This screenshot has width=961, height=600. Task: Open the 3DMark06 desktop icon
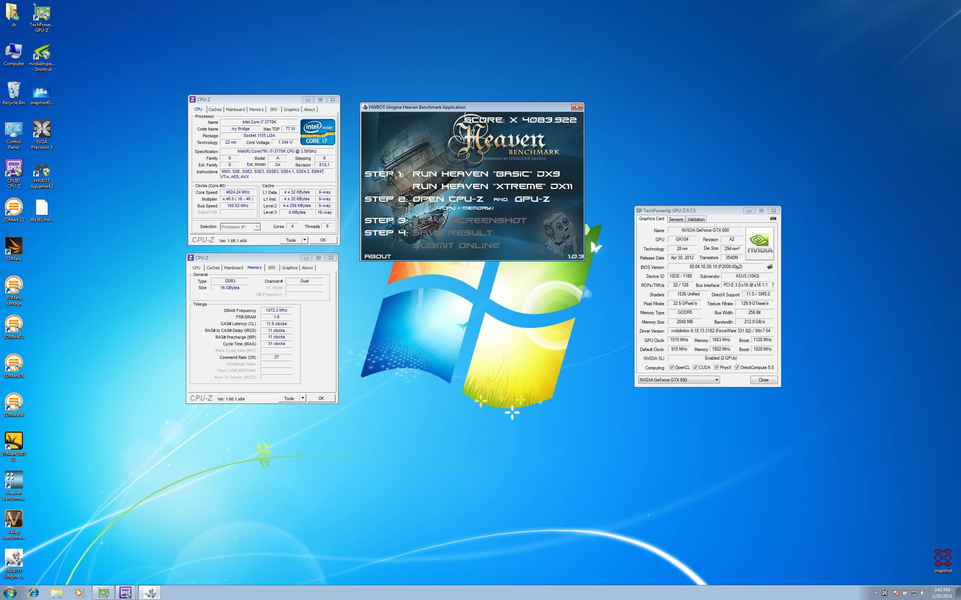[x=14, y=405]
